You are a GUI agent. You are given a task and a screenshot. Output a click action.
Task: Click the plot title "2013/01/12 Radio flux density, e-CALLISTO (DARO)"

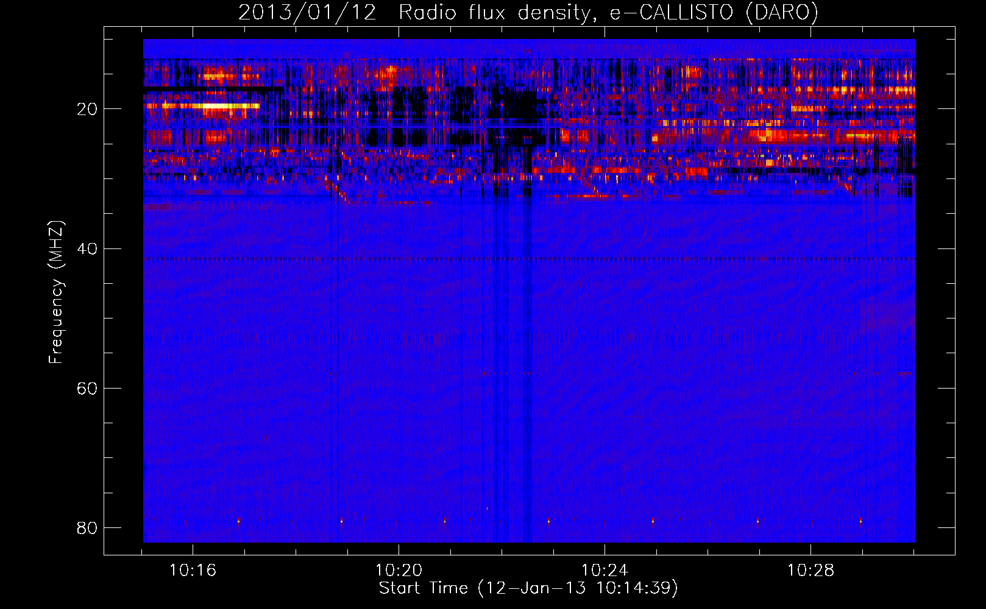(x=528, y=12)
